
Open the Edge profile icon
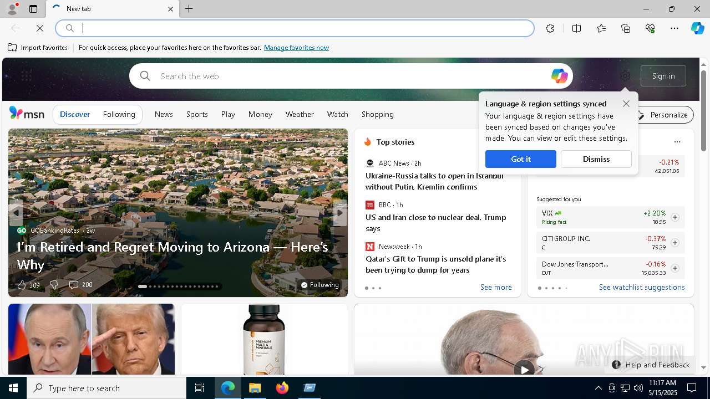pos(12,9)
